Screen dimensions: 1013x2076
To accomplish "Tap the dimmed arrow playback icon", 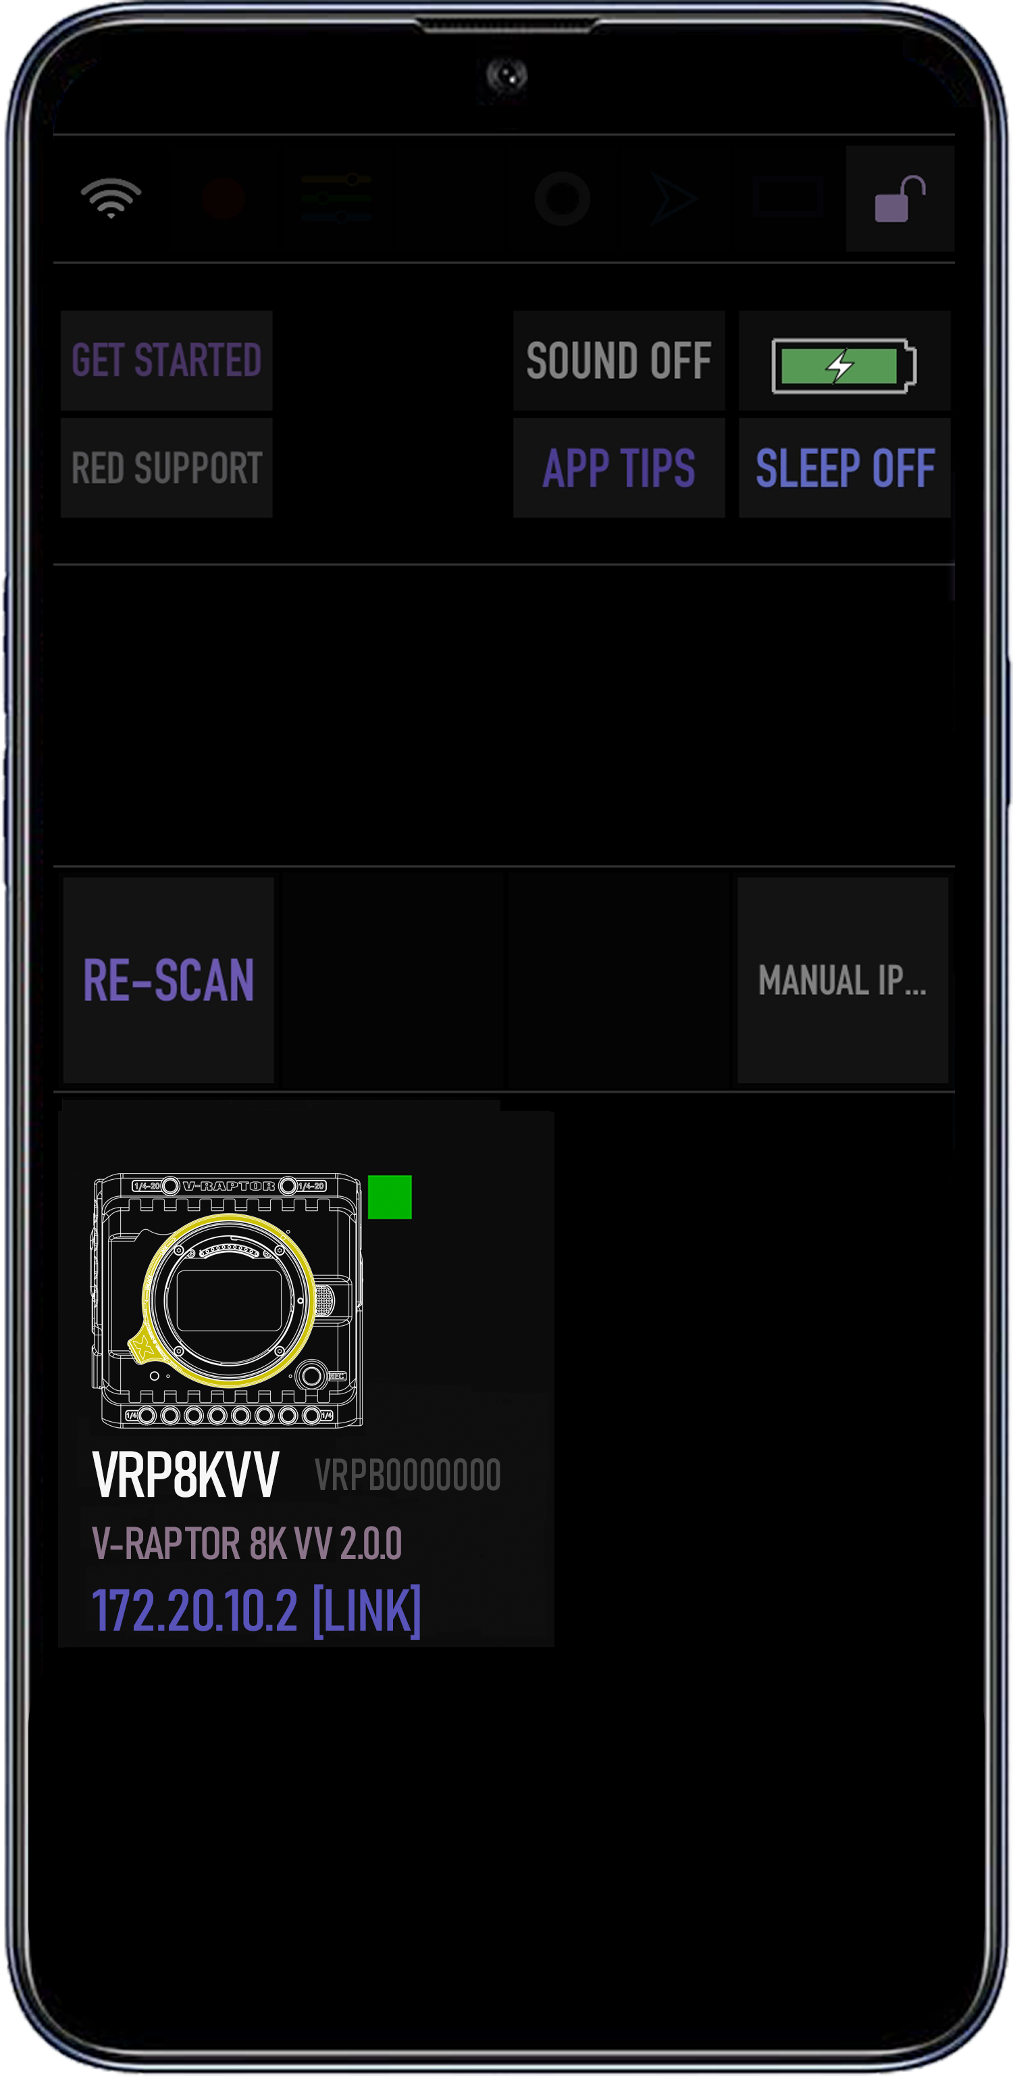I will [x=673, y=199].
